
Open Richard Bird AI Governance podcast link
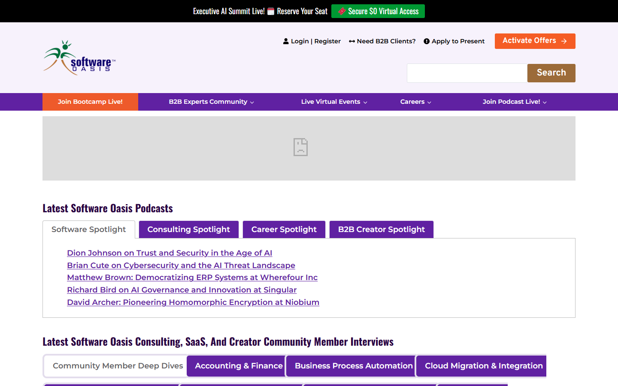point(182,290)
